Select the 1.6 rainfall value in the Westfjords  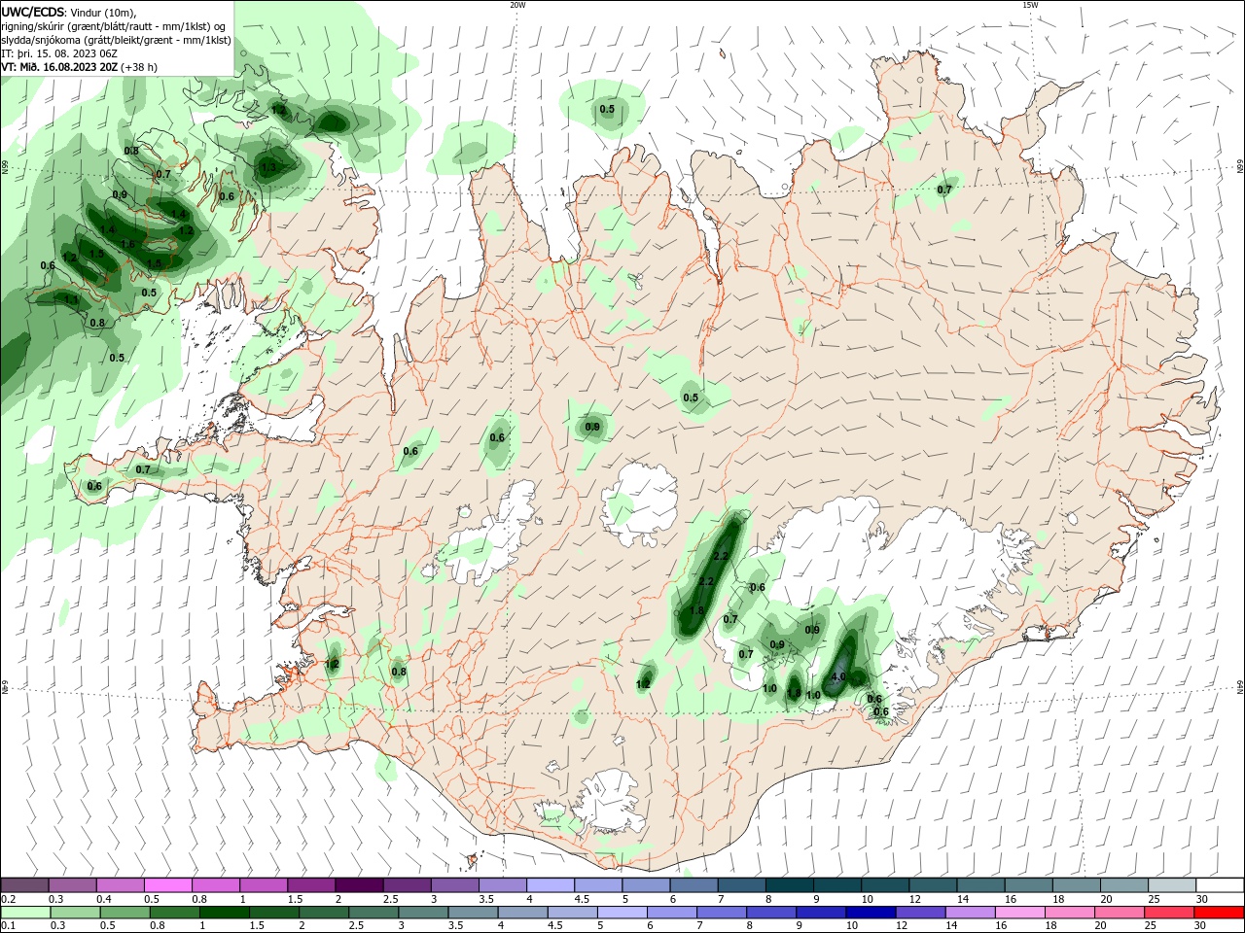click(x=128, y=244)
